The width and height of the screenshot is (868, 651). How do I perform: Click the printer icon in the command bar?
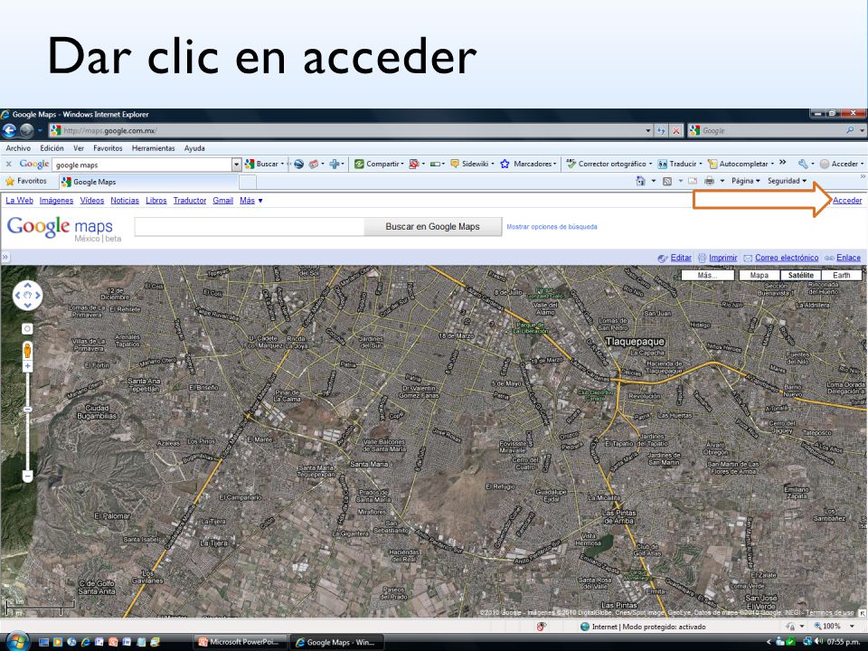[709, 181]
